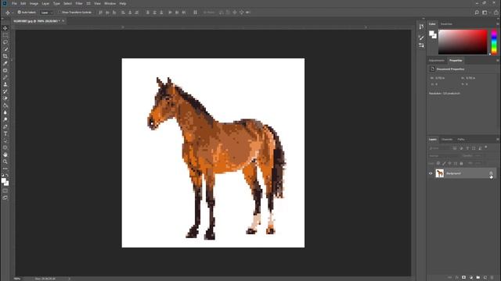Click the layer kind filter dropdown
This screenshot has height=281, width=501.
[439, 148]
